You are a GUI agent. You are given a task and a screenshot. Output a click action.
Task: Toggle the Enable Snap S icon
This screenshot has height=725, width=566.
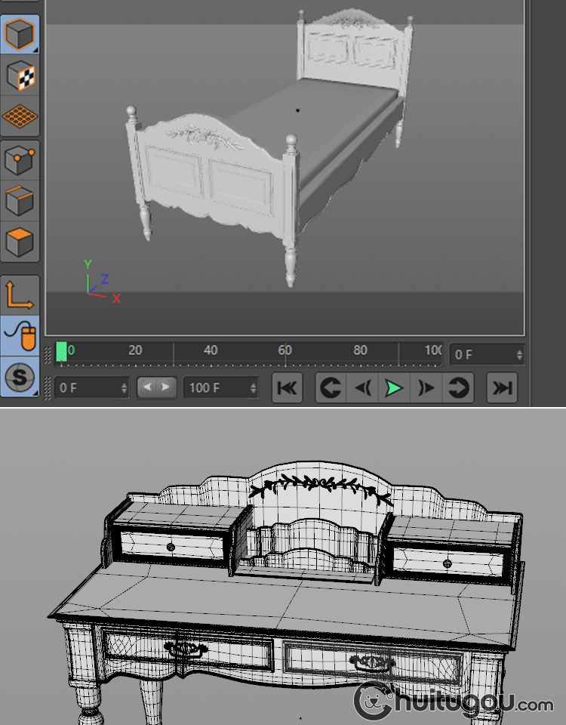click(x=20, y=376)
